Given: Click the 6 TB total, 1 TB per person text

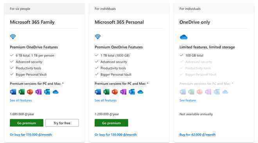Looking at the screenshot, I should tap(35, 55).
